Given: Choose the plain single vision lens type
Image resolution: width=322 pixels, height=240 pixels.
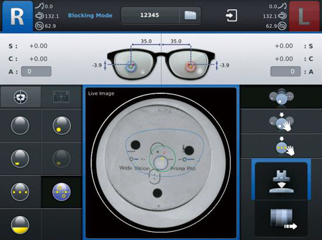Looking at the screenshot, I should coord(20,125).
